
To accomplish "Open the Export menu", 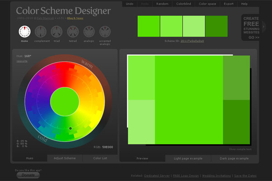I will coord(228,4).
